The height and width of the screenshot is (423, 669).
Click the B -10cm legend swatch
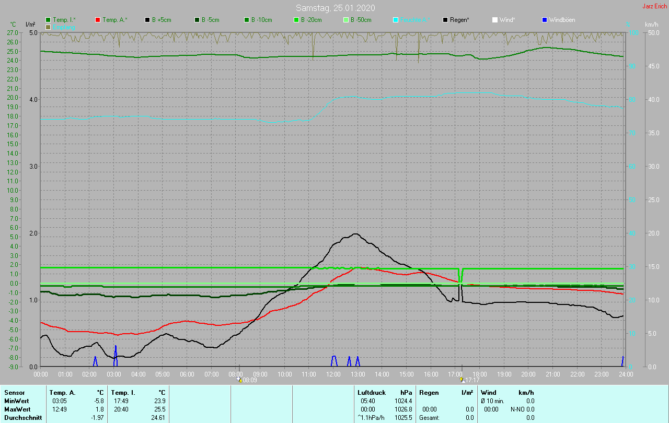point(247,20)
